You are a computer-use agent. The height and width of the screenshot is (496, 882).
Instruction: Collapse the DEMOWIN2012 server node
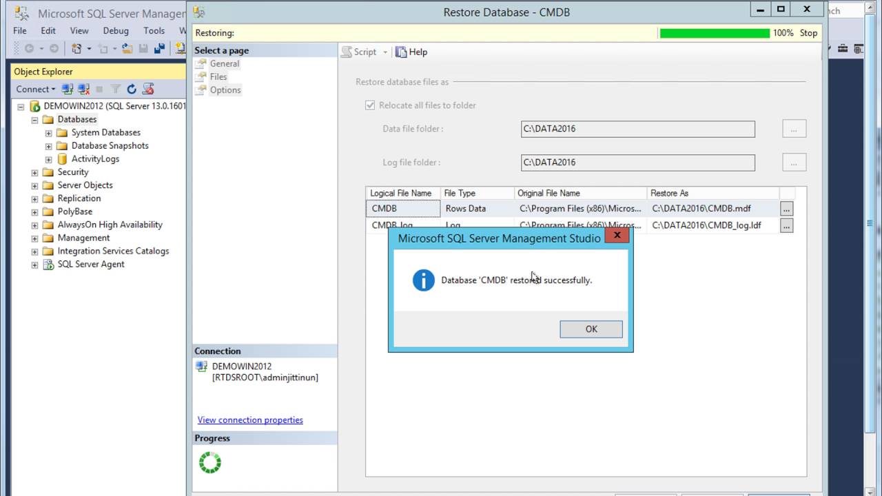pos(21,107)
